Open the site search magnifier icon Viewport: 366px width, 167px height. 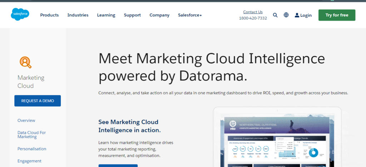pyautogui.click(x=275, y=15)
